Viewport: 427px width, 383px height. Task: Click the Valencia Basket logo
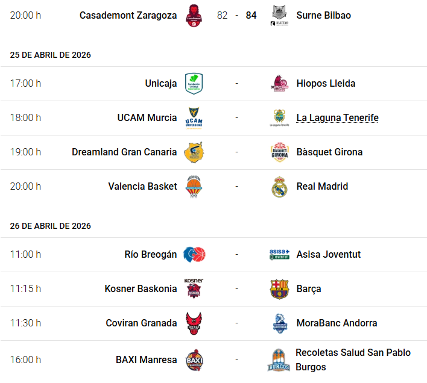pyautogui.click(x=194, y=187)
